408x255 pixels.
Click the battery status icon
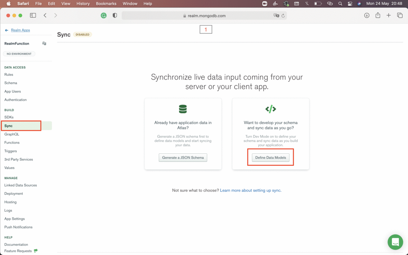point(318,4)
